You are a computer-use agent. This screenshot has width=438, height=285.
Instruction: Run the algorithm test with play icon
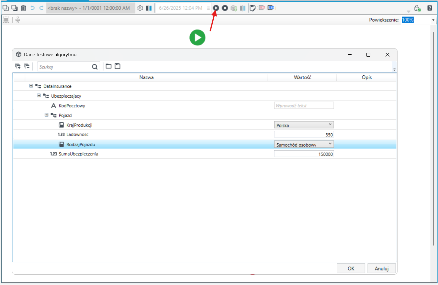pos(216,8)
